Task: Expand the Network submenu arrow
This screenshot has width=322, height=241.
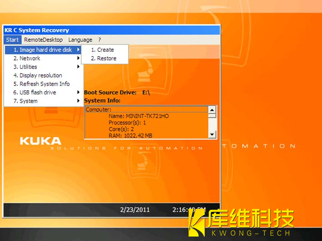Action: tap(79, 59)
